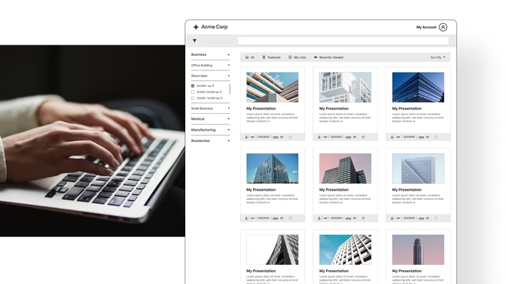Star the dark blue glass building presentation
506x284 pixels.
436,137
